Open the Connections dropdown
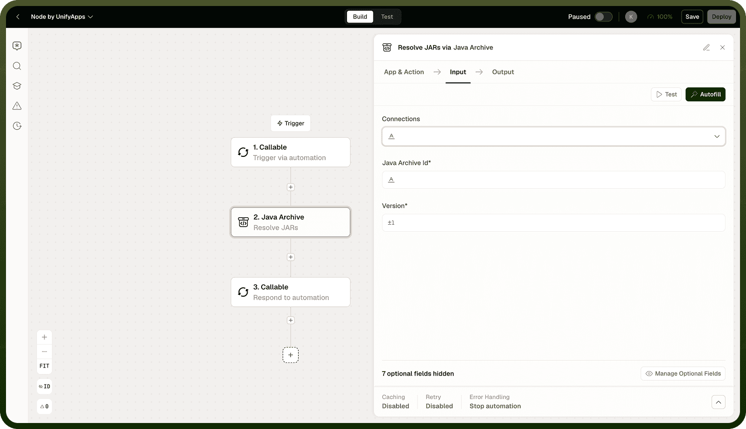This screenshot has width=746, height=429. click(x=554, y=136)
